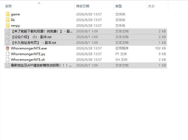Toggle sort arrow above 名称 column
This screenshot has width=188, height=140.
pos(39,3)
